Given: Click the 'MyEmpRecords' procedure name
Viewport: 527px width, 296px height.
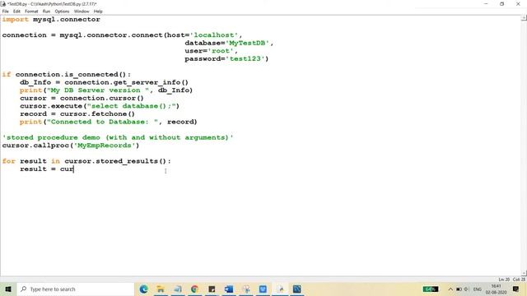Looking at the screenshot, I should [105, 146].
